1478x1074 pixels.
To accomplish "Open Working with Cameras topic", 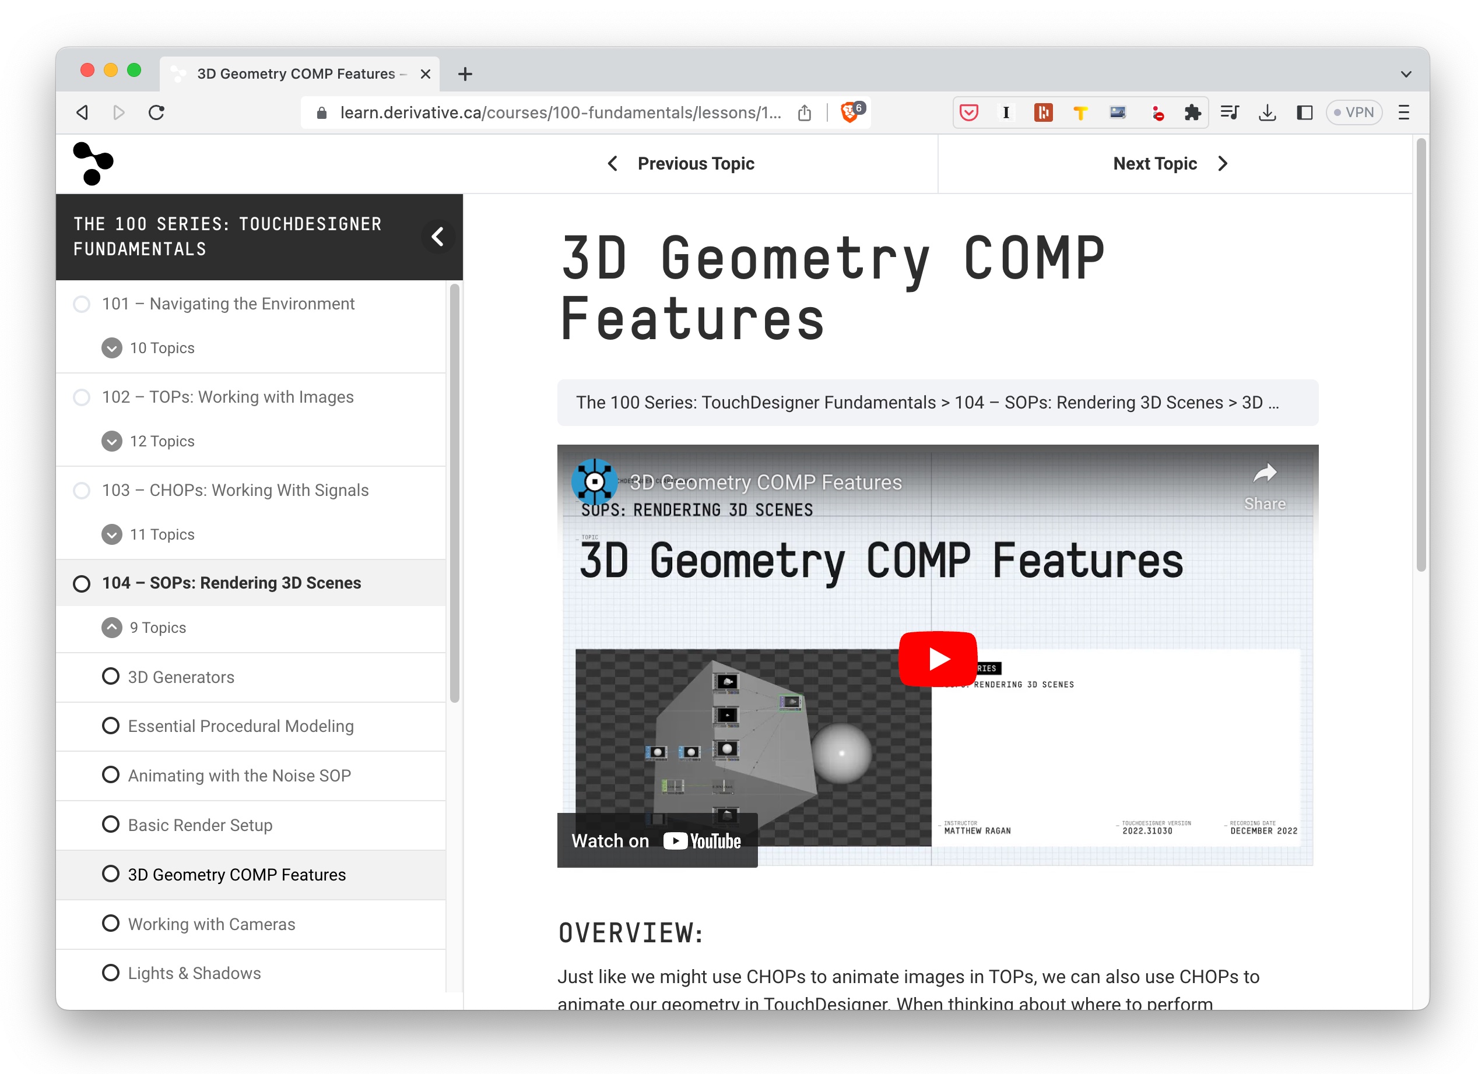I will coord(211,924).
